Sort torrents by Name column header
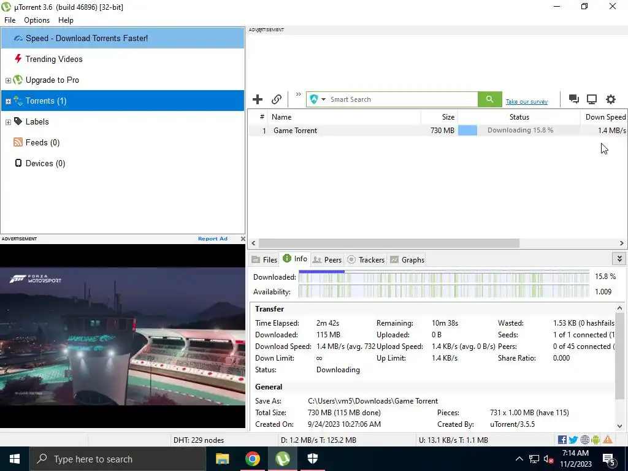Image resolution: width=628 pixels, height=471 pixels. coord(344,117)
